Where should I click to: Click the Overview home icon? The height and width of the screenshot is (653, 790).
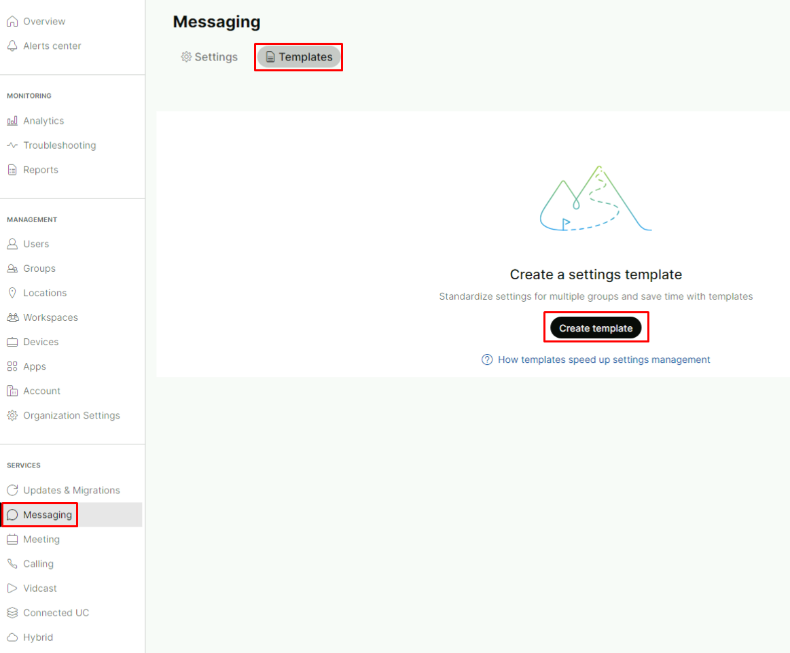coord(12,22)
